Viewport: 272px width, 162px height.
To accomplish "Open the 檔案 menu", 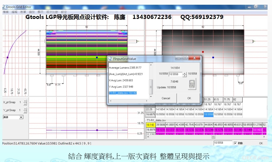I will 6,12.
